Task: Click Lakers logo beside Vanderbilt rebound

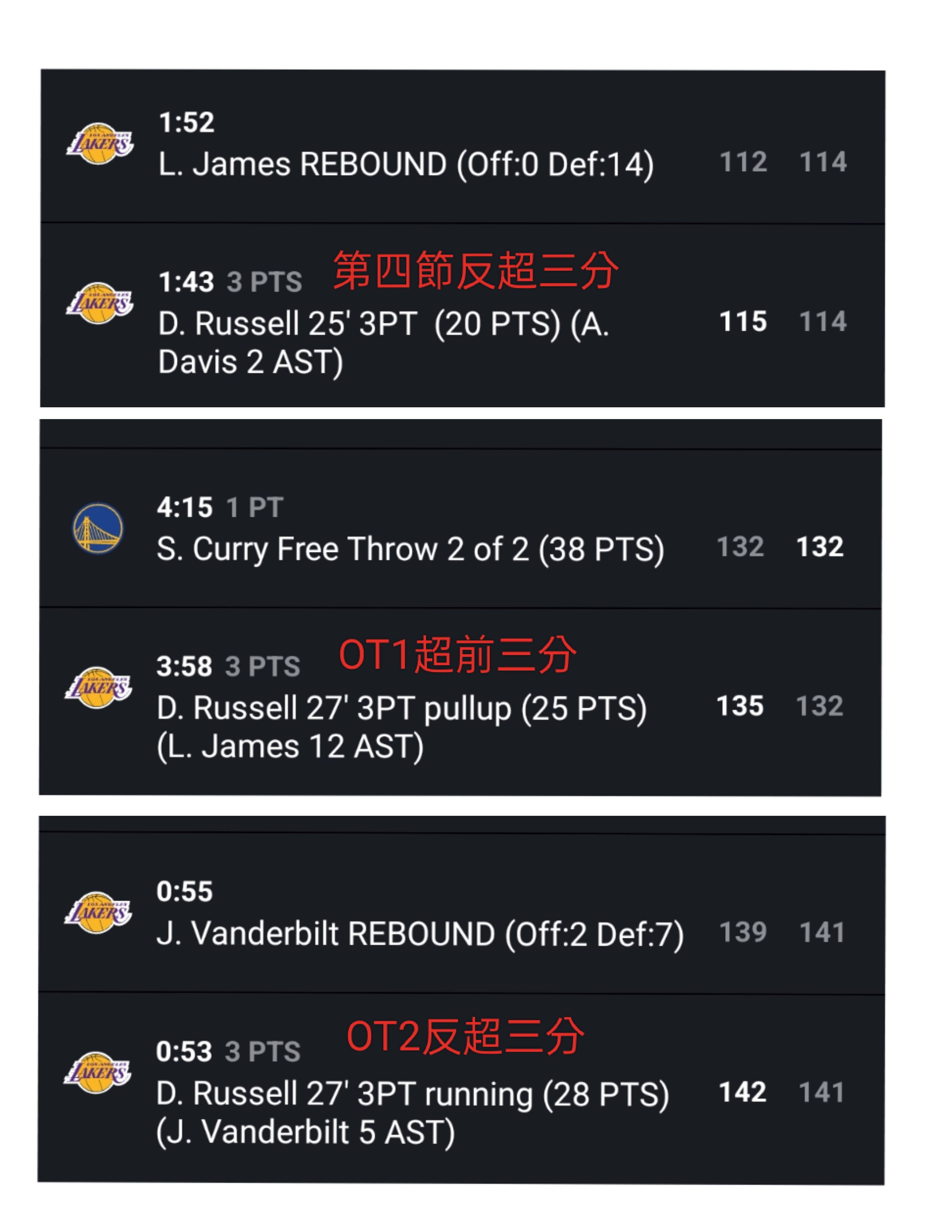Action: pyautogui.click(x=99, y=912)
